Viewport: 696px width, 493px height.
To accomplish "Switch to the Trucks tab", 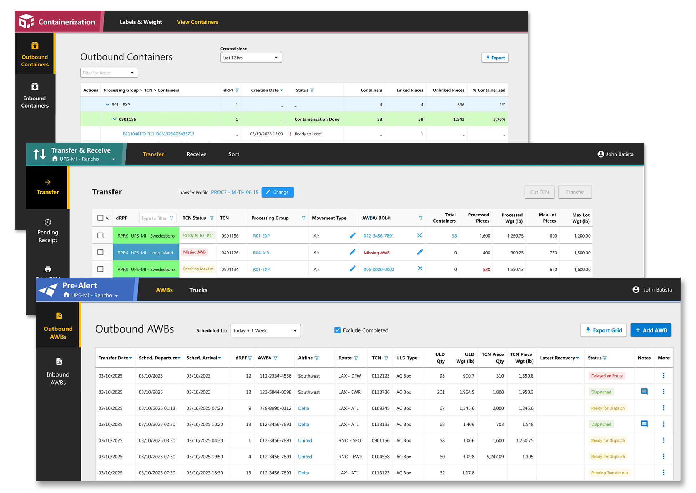I will [198, 290].
